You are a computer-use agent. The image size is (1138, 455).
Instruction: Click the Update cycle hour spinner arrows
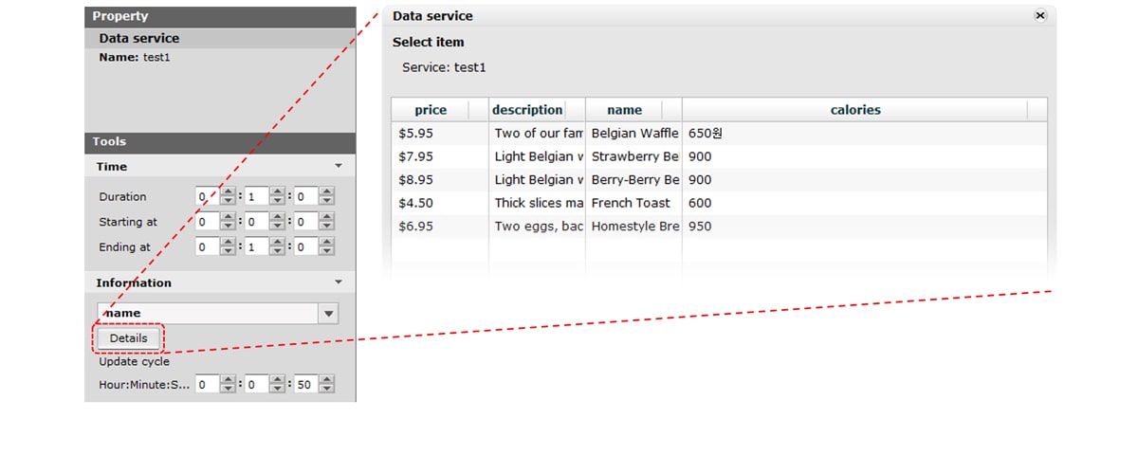(x=228, y=385)
